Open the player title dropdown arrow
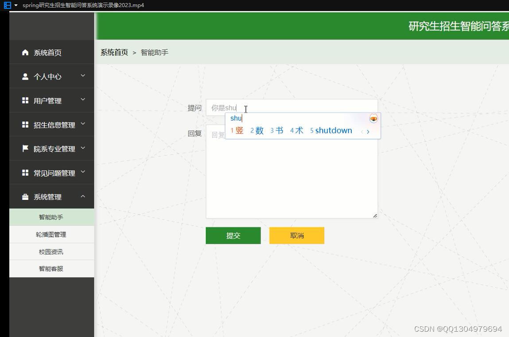Image resolution: width=509 pixels, height=337 pixels. coord(16,5)
